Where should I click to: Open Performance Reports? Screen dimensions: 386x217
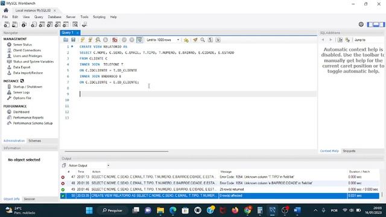[x=28, y=118]
